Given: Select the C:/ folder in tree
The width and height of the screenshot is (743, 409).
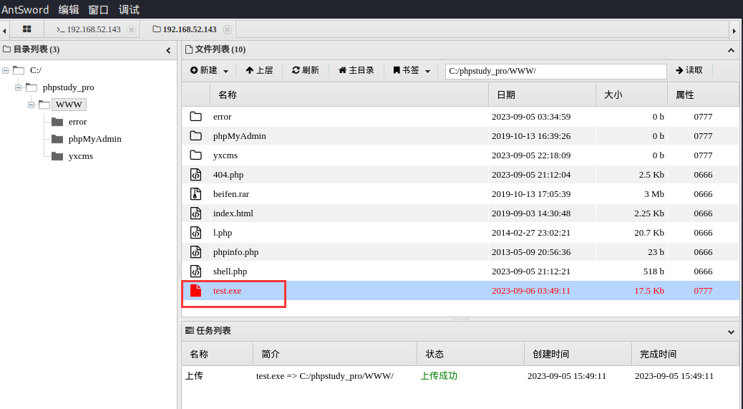Looking at the screenshot, I should pos(36,70).
